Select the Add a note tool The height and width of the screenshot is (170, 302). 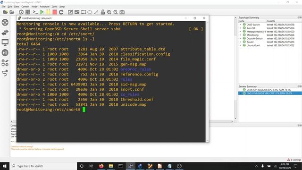coord(70,12)
